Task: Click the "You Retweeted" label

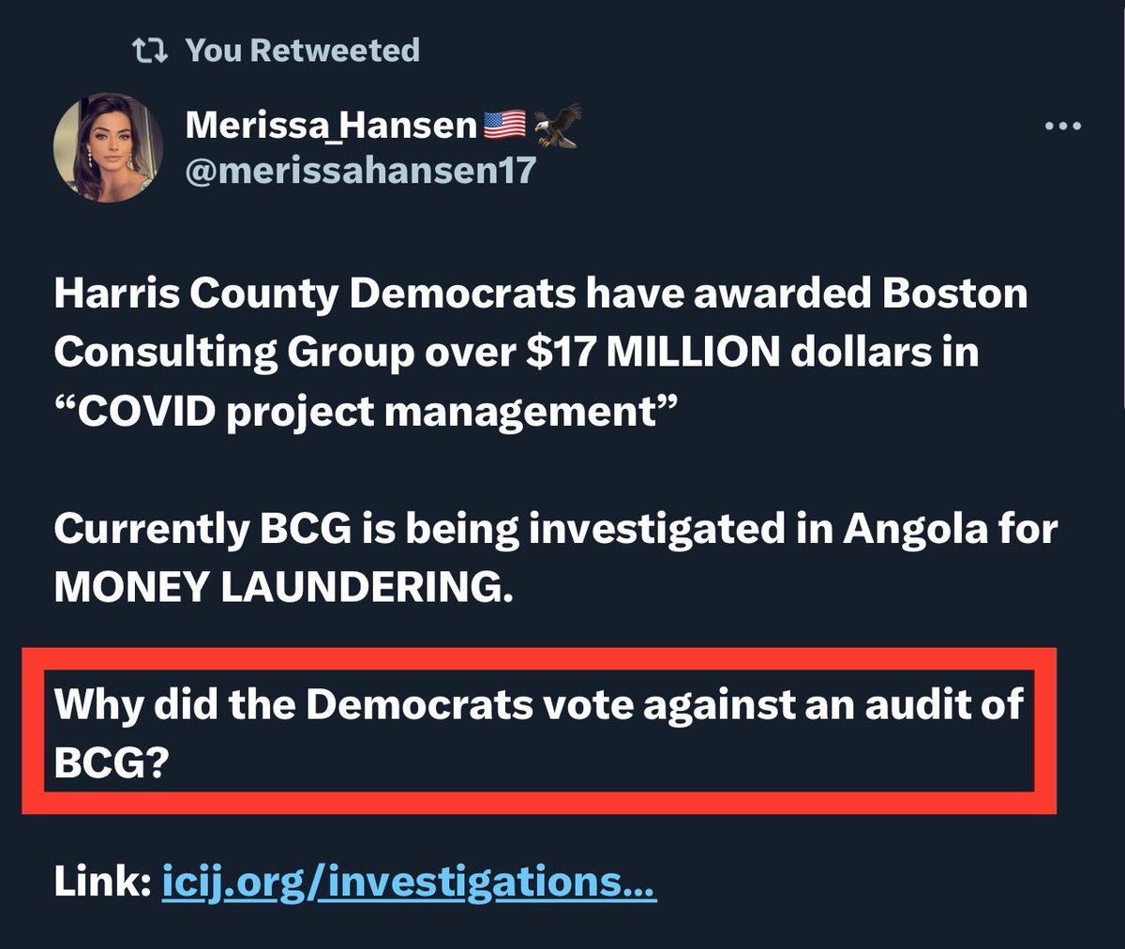Action: tap(302, 51)
